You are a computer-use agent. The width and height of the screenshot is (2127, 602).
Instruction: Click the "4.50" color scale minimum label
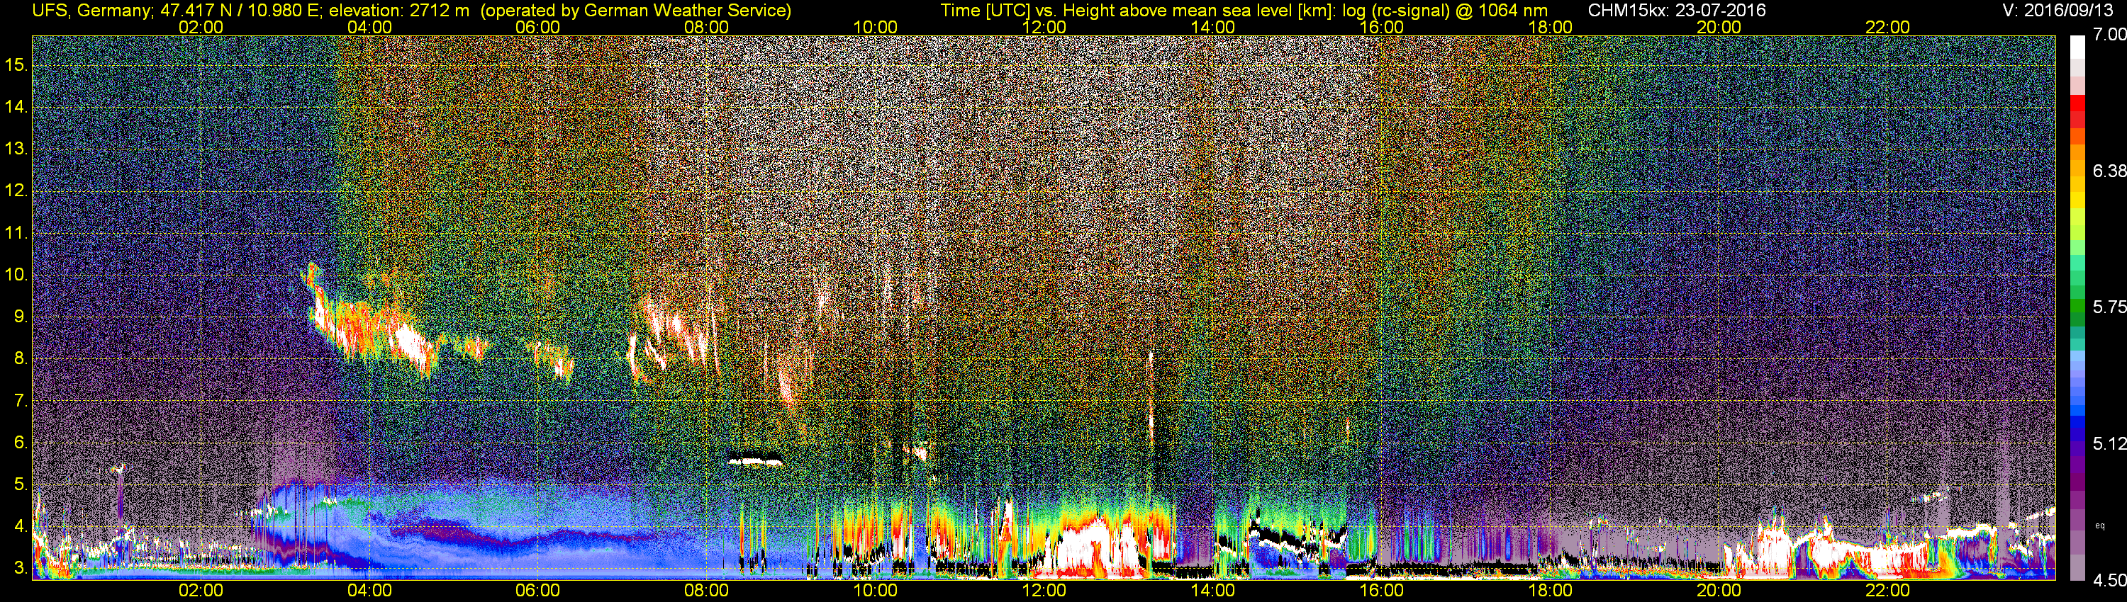pyautogui.click(x=2109, y=581)
